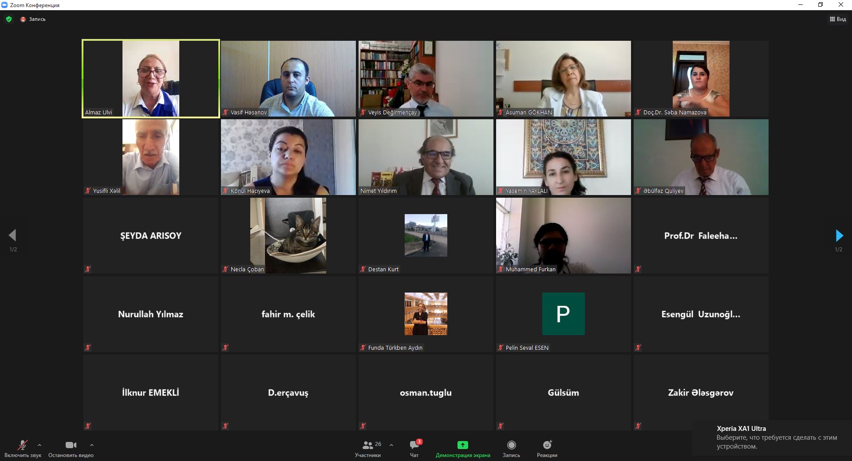Select Necla Çoban's cat video tile
This screenshot has width=852, height=461.
click(288, 235)
